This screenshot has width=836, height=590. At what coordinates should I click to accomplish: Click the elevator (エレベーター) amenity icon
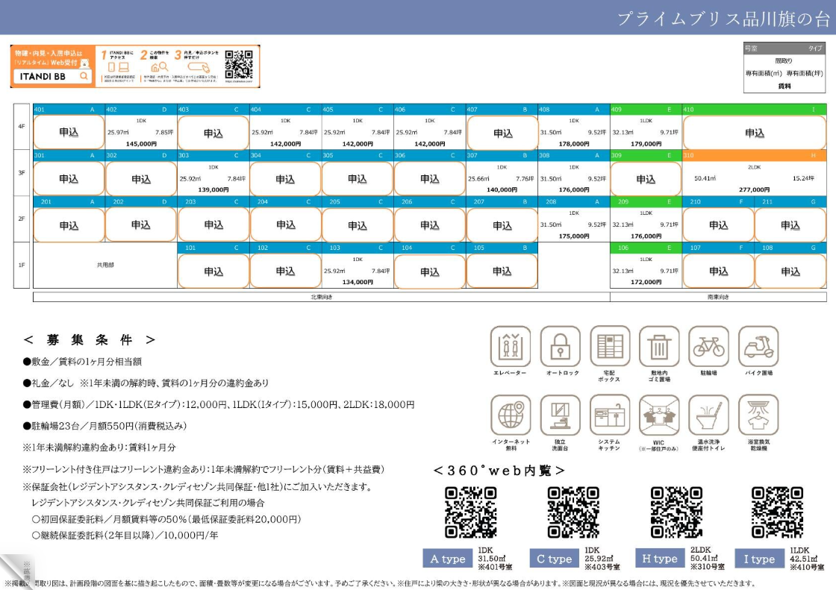click(511, 346)
